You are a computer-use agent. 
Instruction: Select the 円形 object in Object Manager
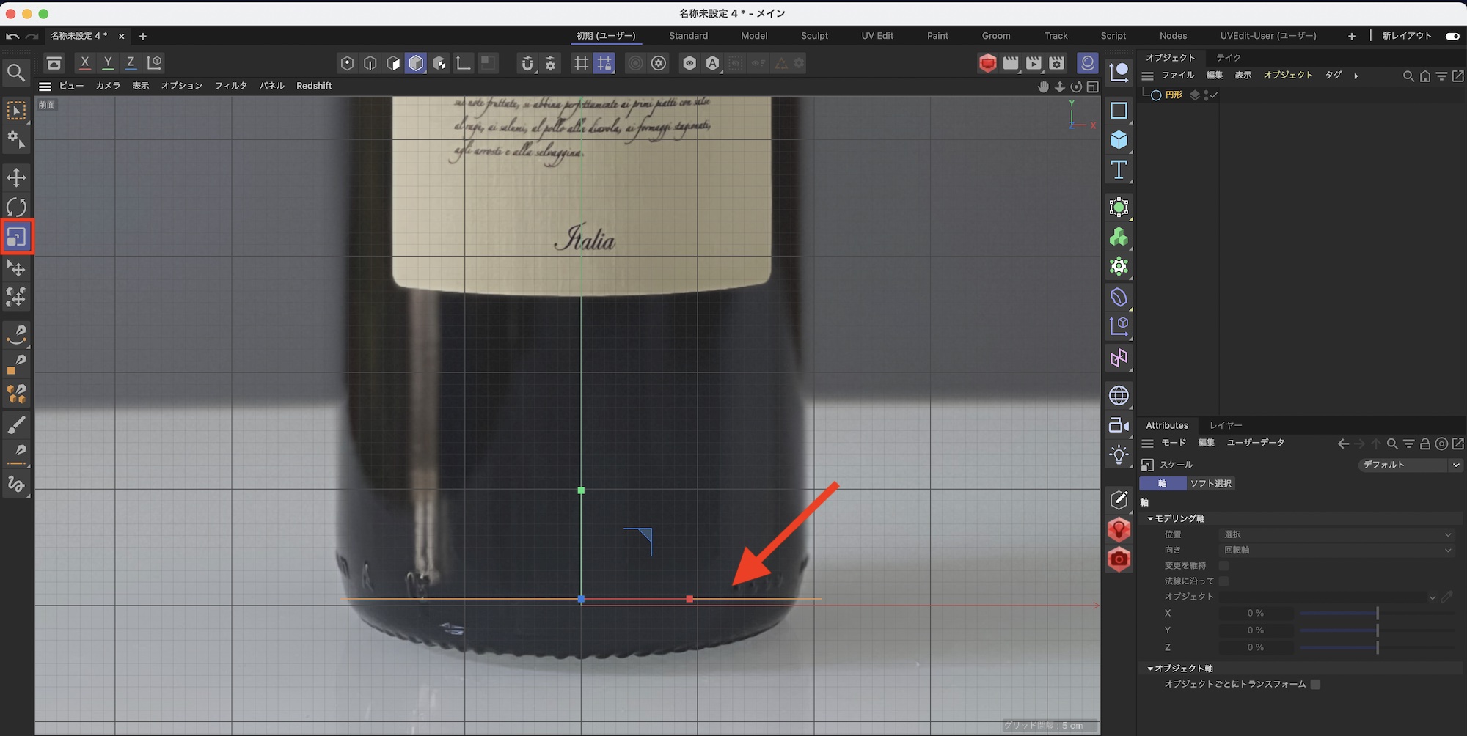point(1174,95)
